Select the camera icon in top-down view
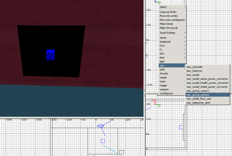Image resolution: width=232 pixels, height=156 pixels. [101, 126]
